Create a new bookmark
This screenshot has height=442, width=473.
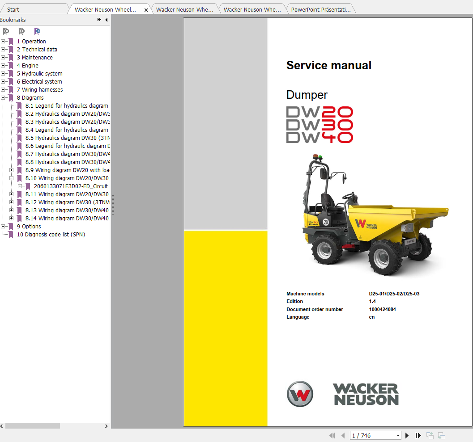pos(21,31)
